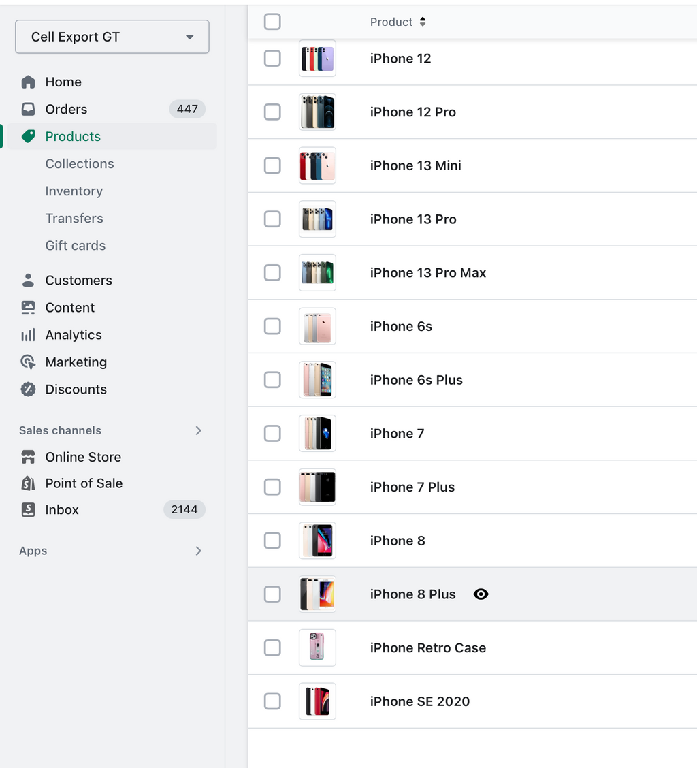697x768 pixels.
Task: Open the iPhone 13 Pro Max product
Action: point(427,273)
